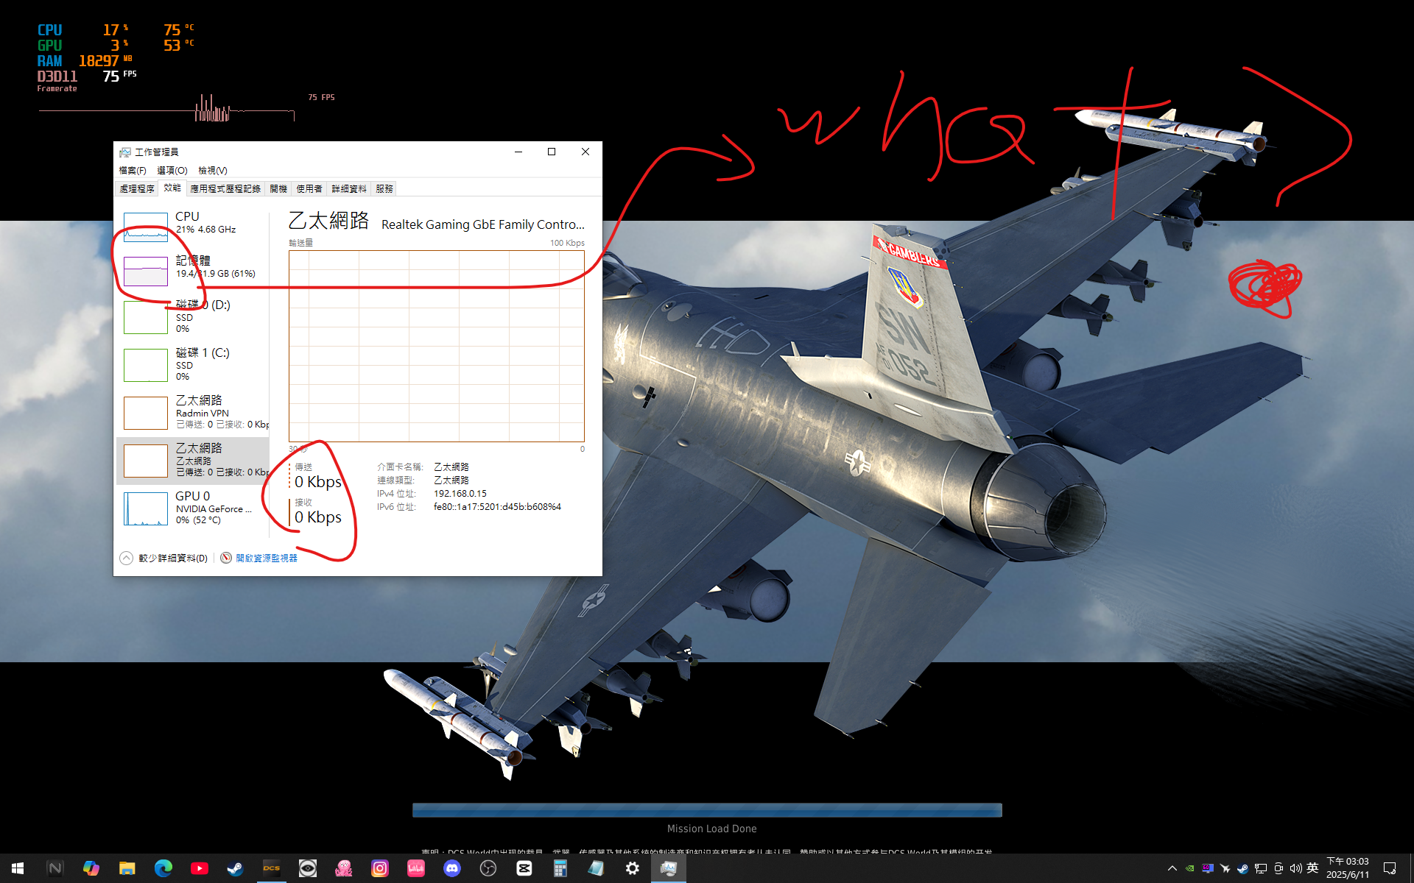The image size is (1414, 883).
Task: Open the pink octopus app on taskbar
Action: tap(344, 868)
